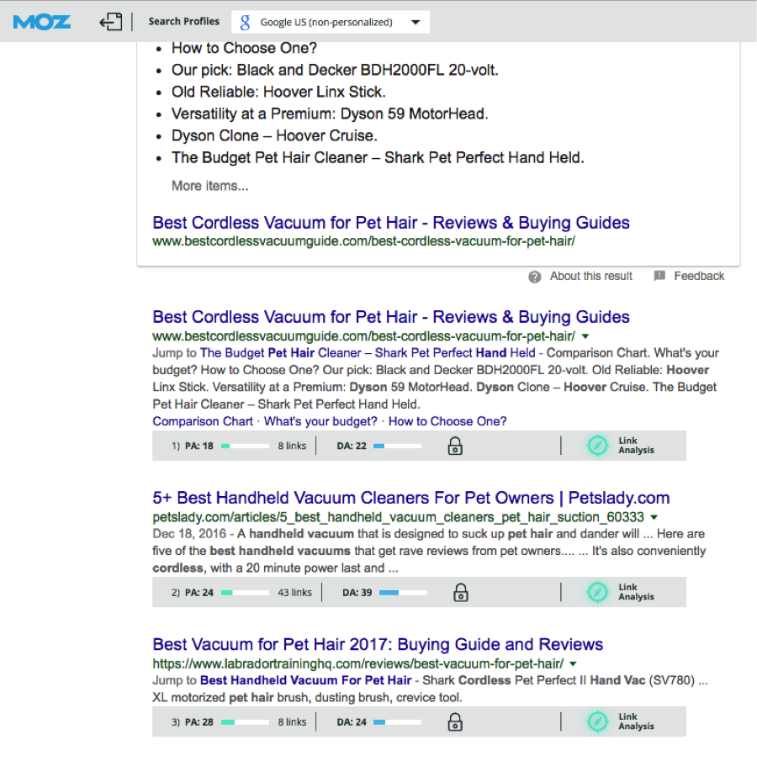This screenshot has width=757, height=766.
Task: Open Link Analysis compass for first result
Action: (597, 446)
